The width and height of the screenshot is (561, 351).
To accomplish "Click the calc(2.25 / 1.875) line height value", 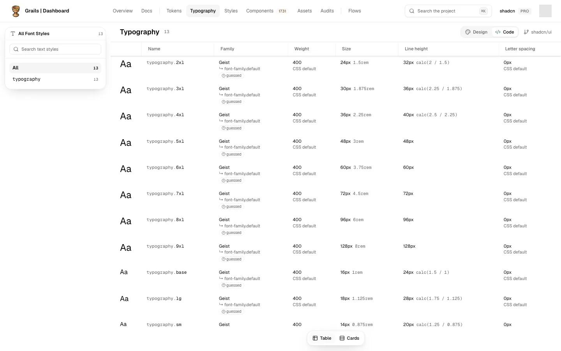I will pyautogui.click(x=439, y=89).
